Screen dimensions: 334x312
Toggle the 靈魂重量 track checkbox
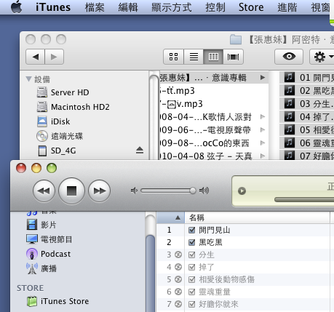pos(192,292)
